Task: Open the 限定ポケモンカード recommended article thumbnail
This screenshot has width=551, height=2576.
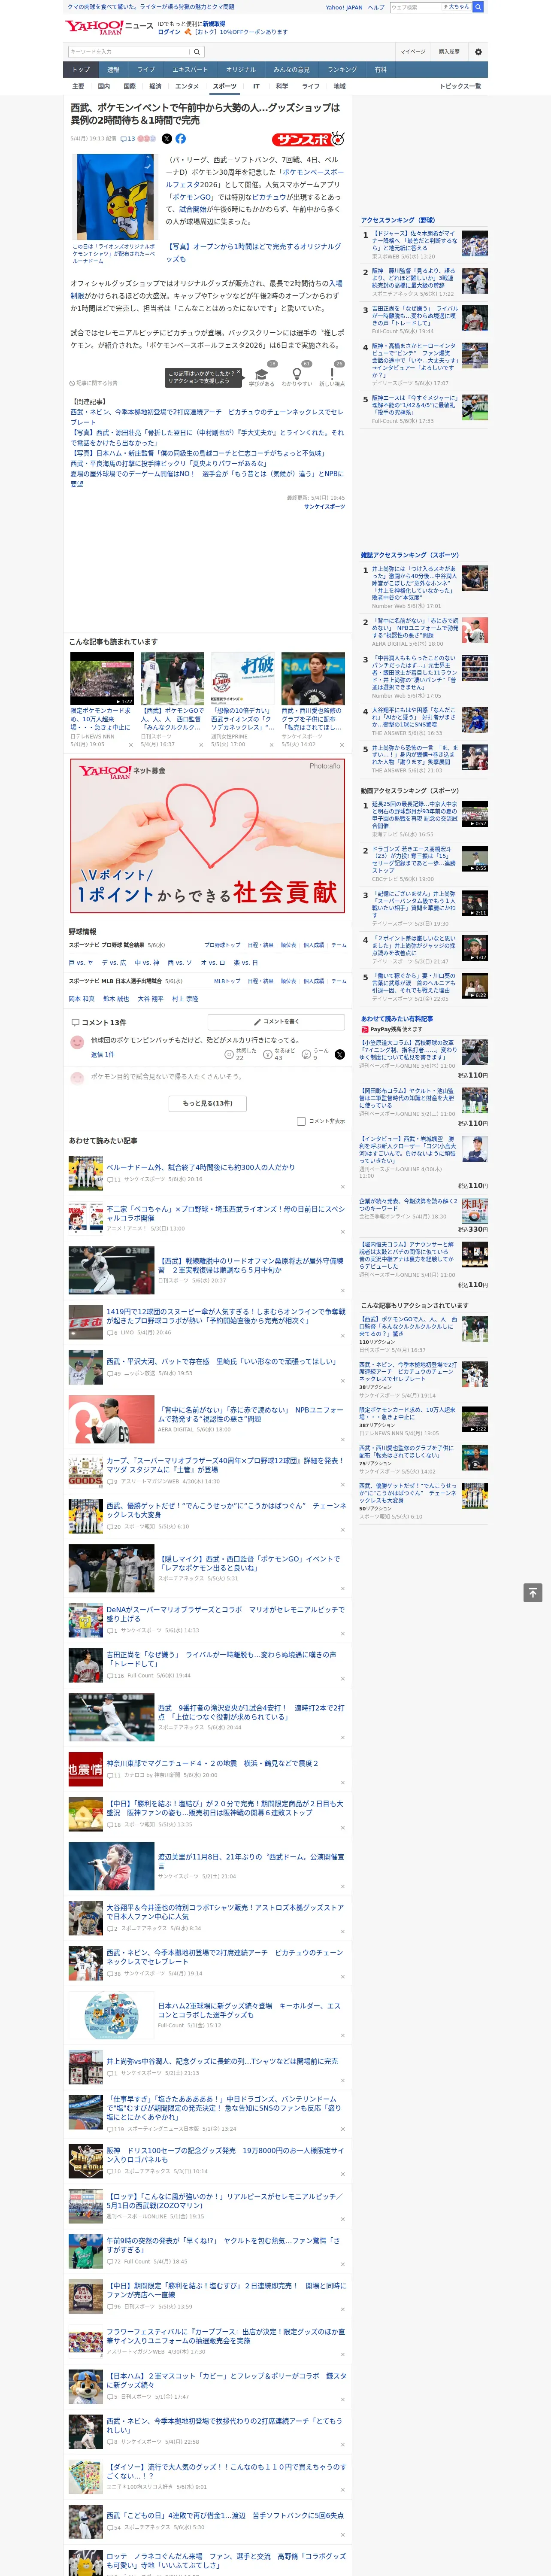Action: (102, 680)
